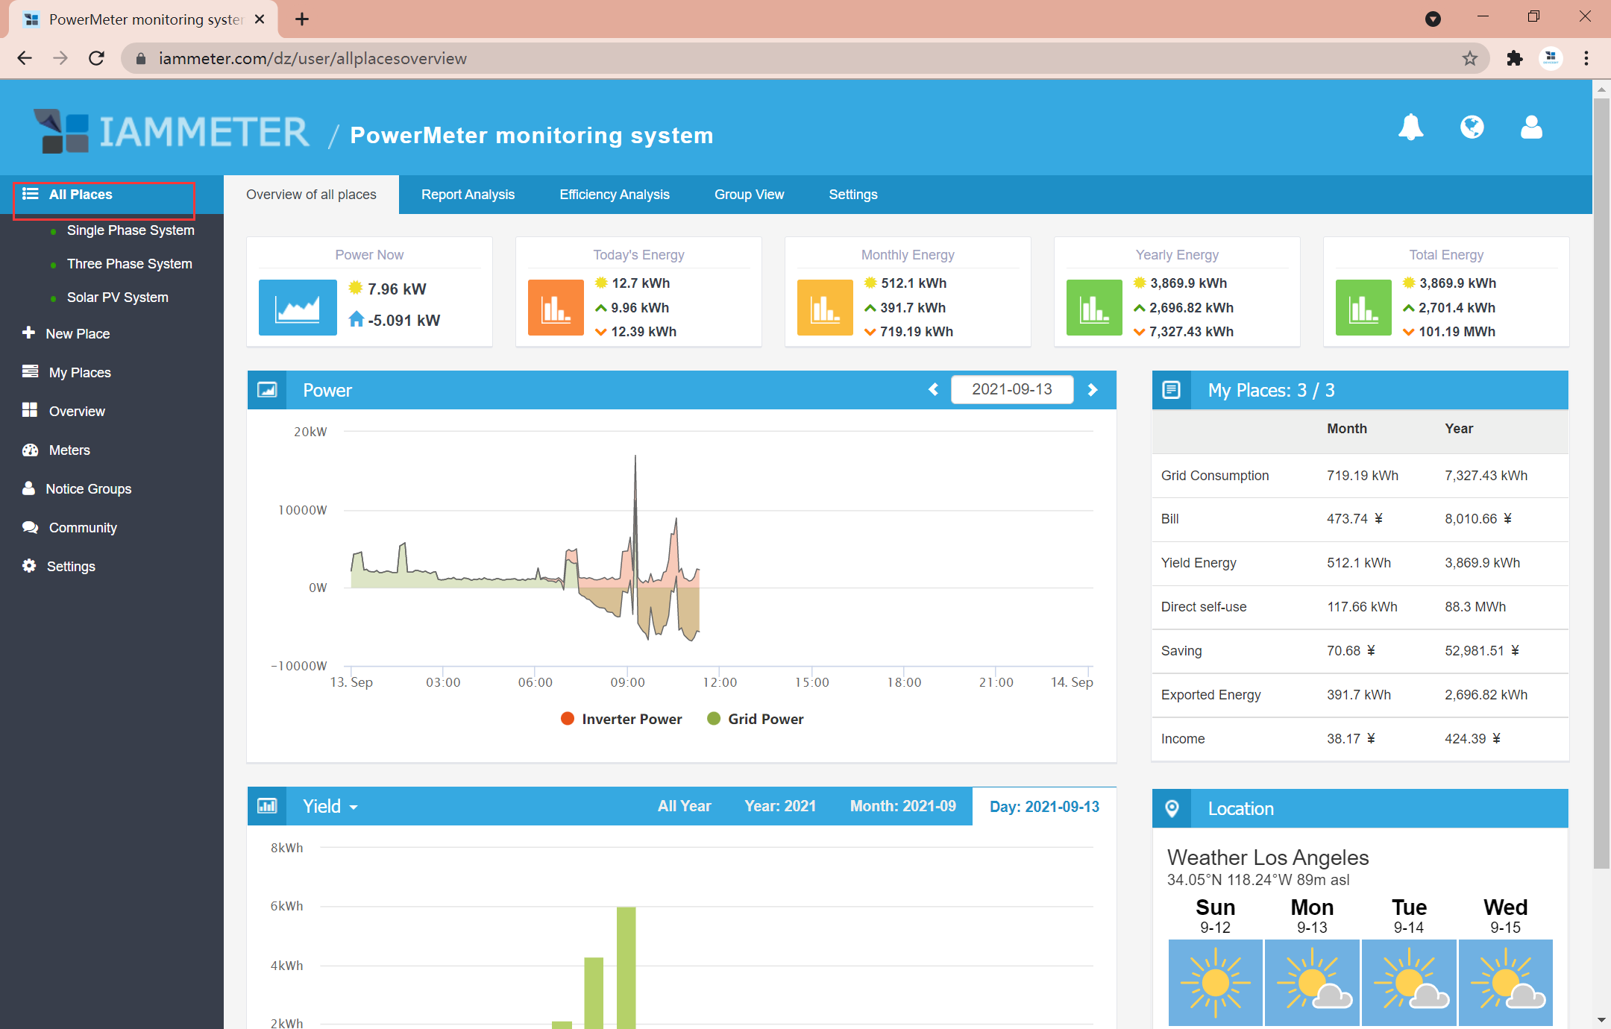
Task: Select the Year: 2021 yield range
Action: [x=780, y=806]
